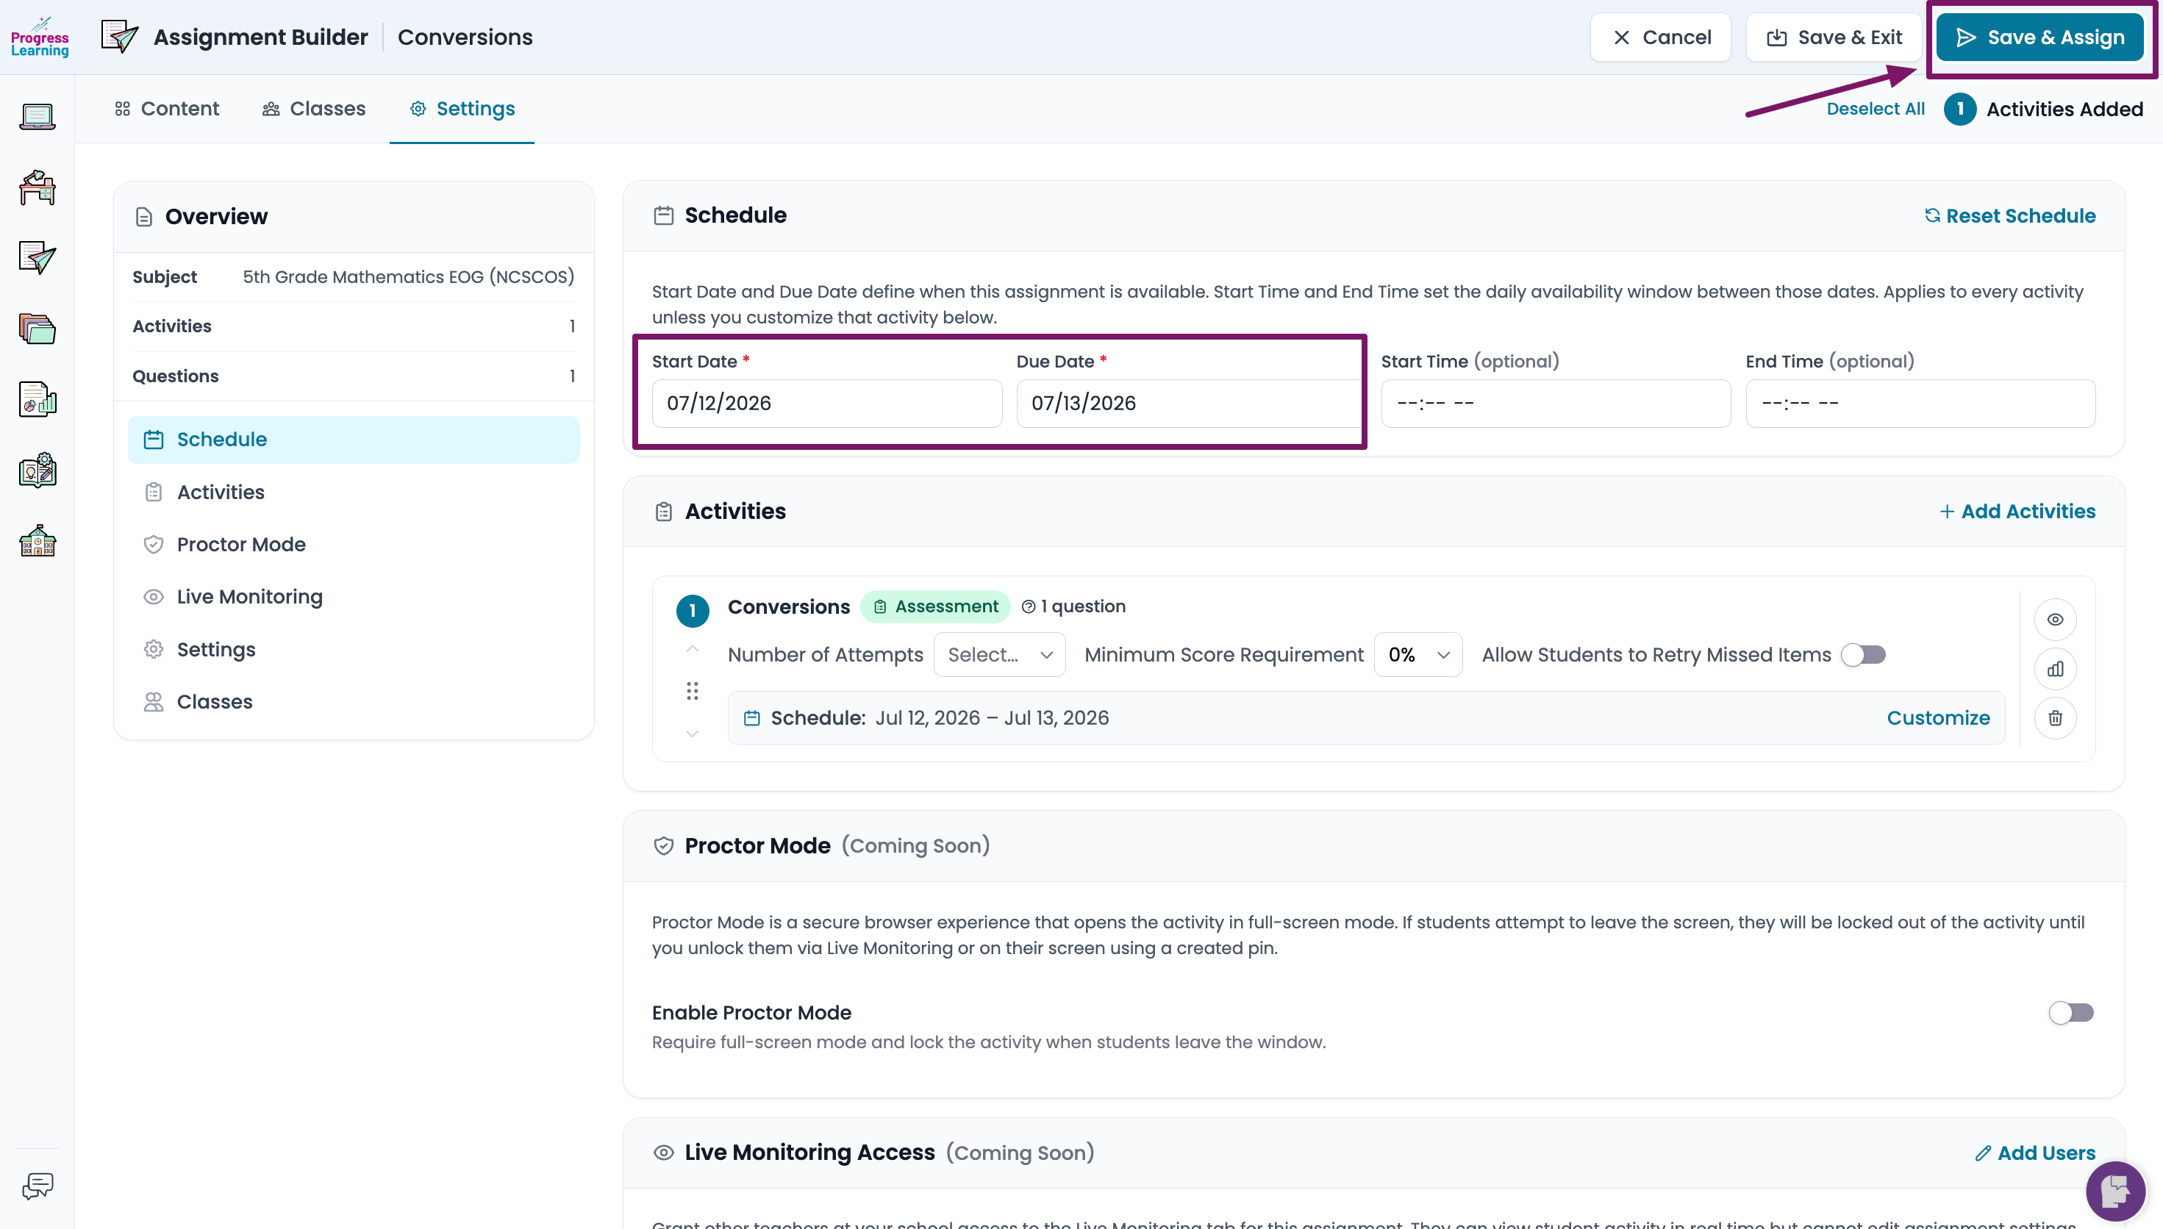2163x1229 pixels.
Task: Switch to the Classes tab
Action: point(314,109)
